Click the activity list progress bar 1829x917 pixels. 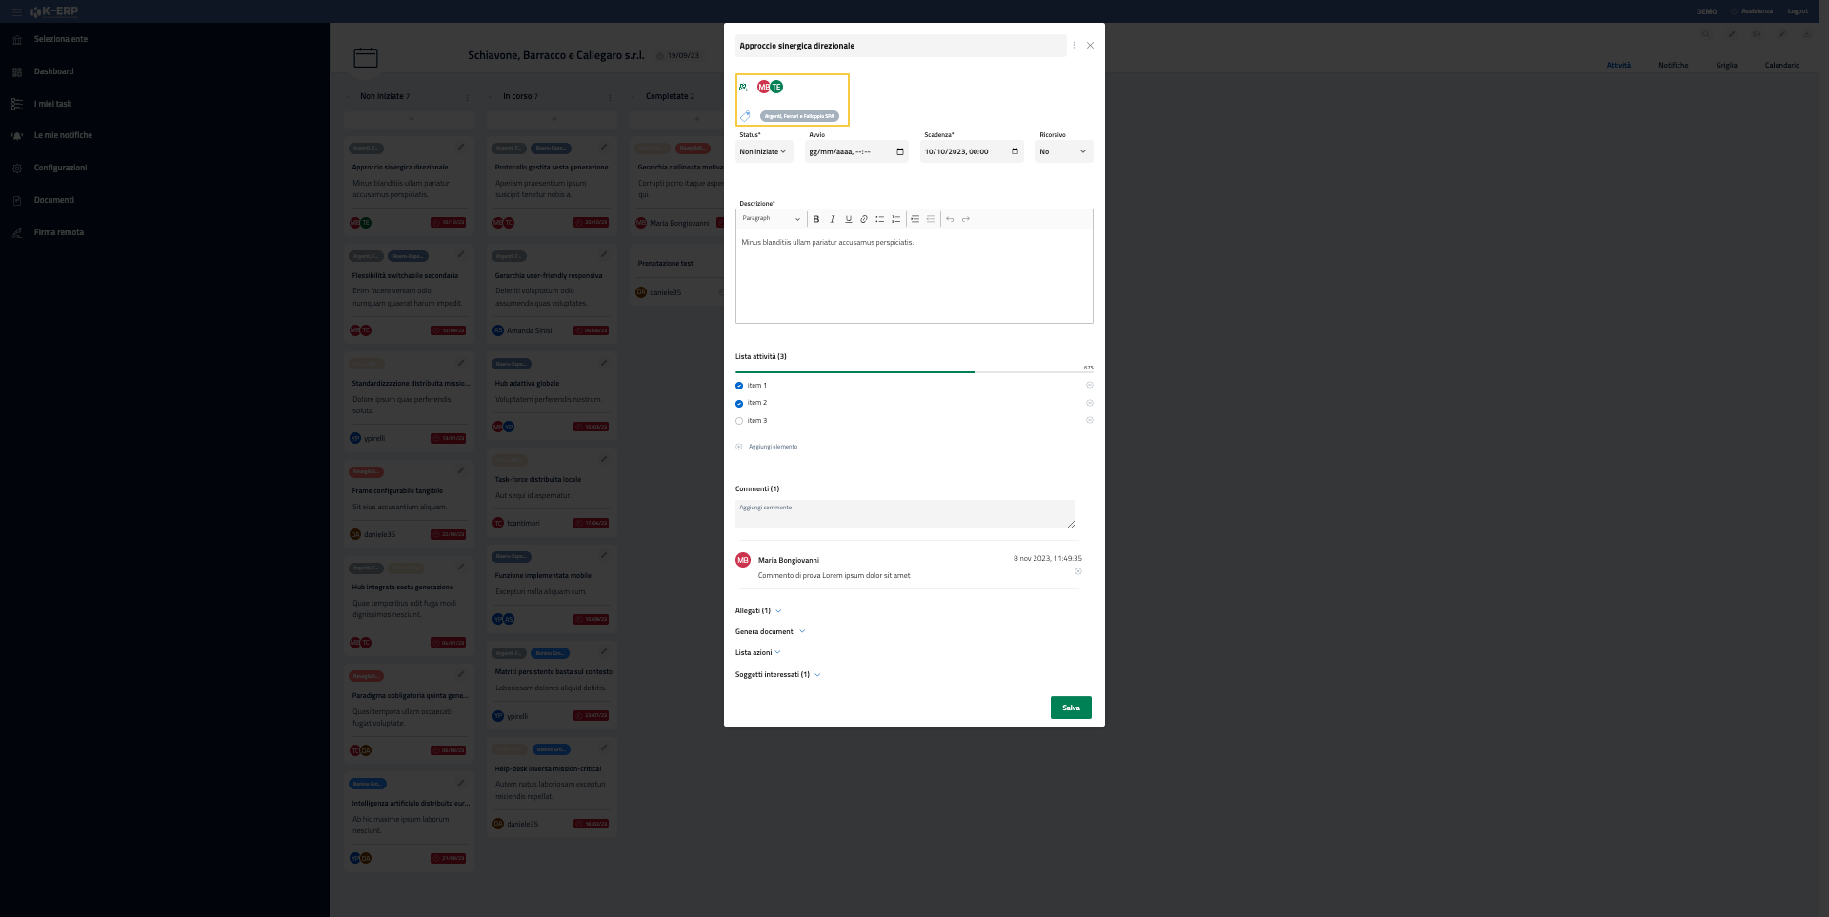913,371
